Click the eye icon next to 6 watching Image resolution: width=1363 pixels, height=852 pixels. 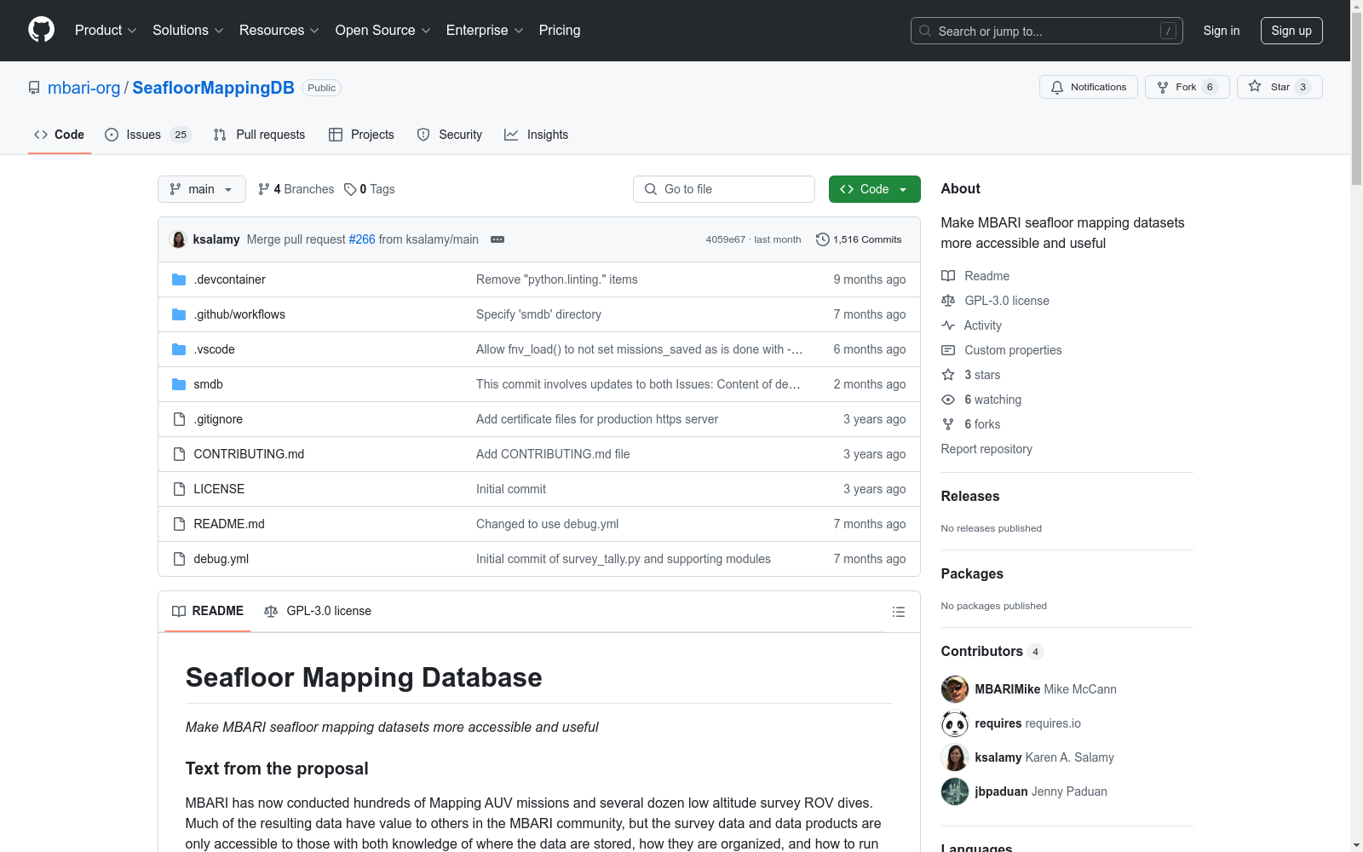tap(948, 400)
